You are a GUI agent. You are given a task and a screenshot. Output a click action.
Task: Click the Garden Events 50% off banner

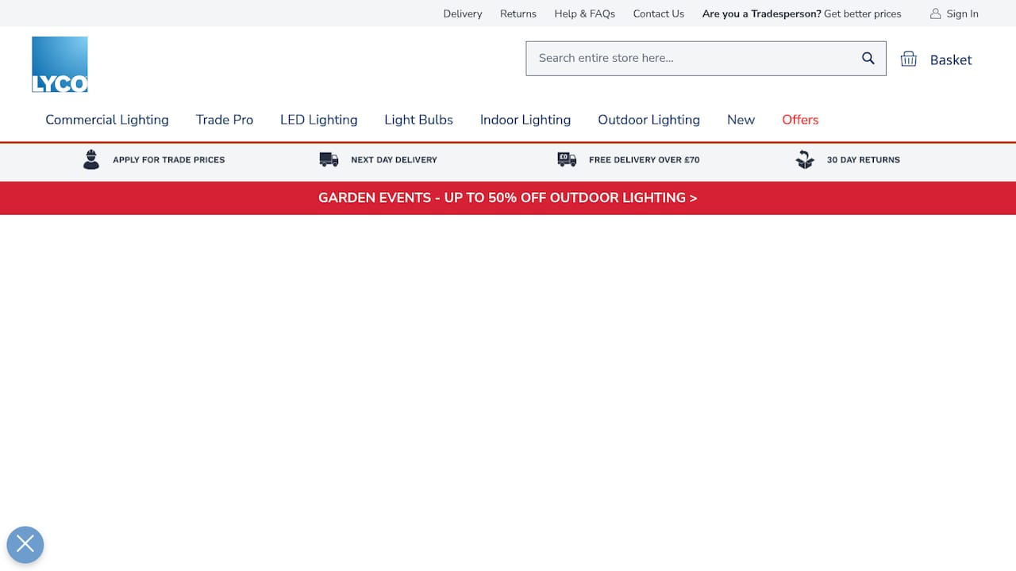(508, 197)
